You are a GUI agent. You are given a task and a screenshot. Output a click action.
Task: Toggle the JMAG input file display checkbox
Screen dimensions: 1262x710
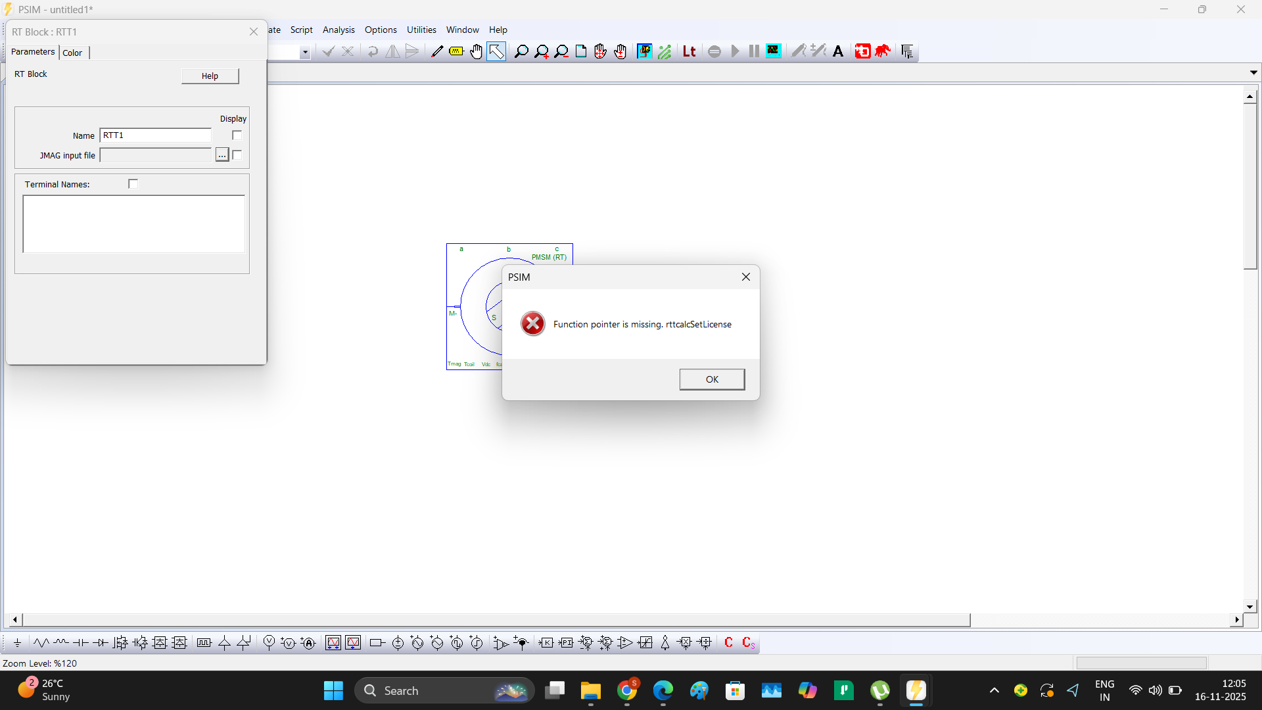click(237, 155)
